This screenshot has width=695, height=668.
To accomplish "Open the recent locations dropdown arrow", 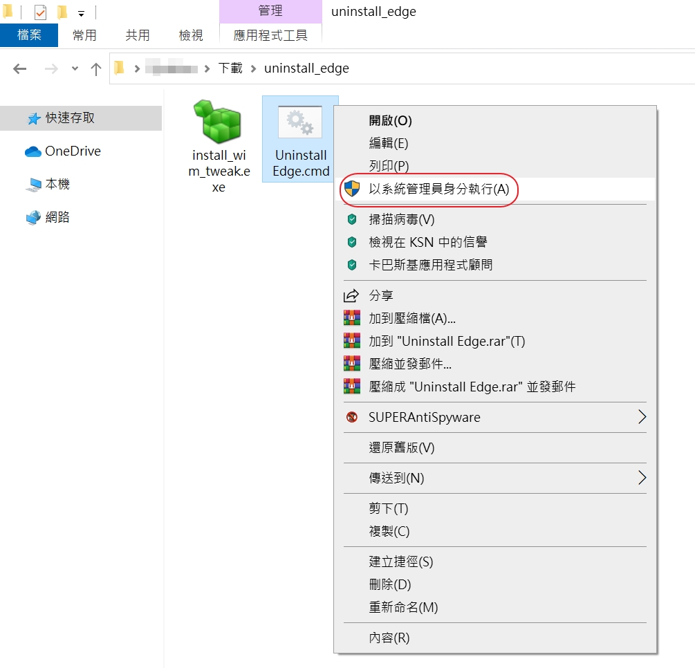I will pyautogui.click(x=75, y=68).
